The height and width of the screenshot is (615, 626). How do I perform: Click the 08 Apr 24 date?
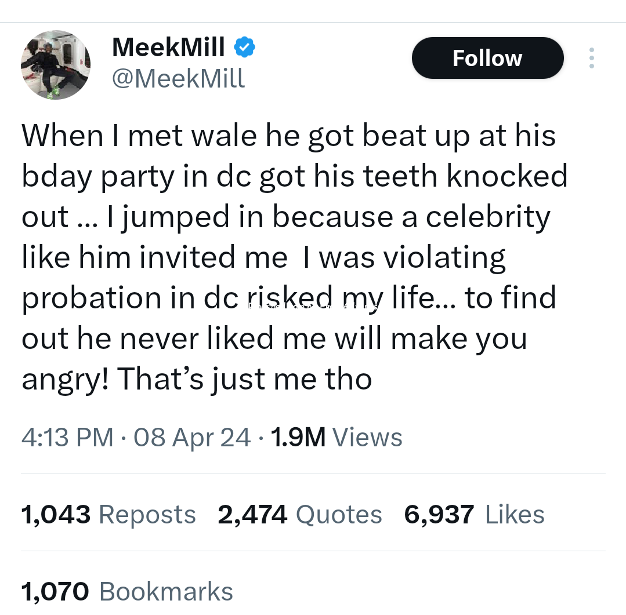(x=192, y=436)
